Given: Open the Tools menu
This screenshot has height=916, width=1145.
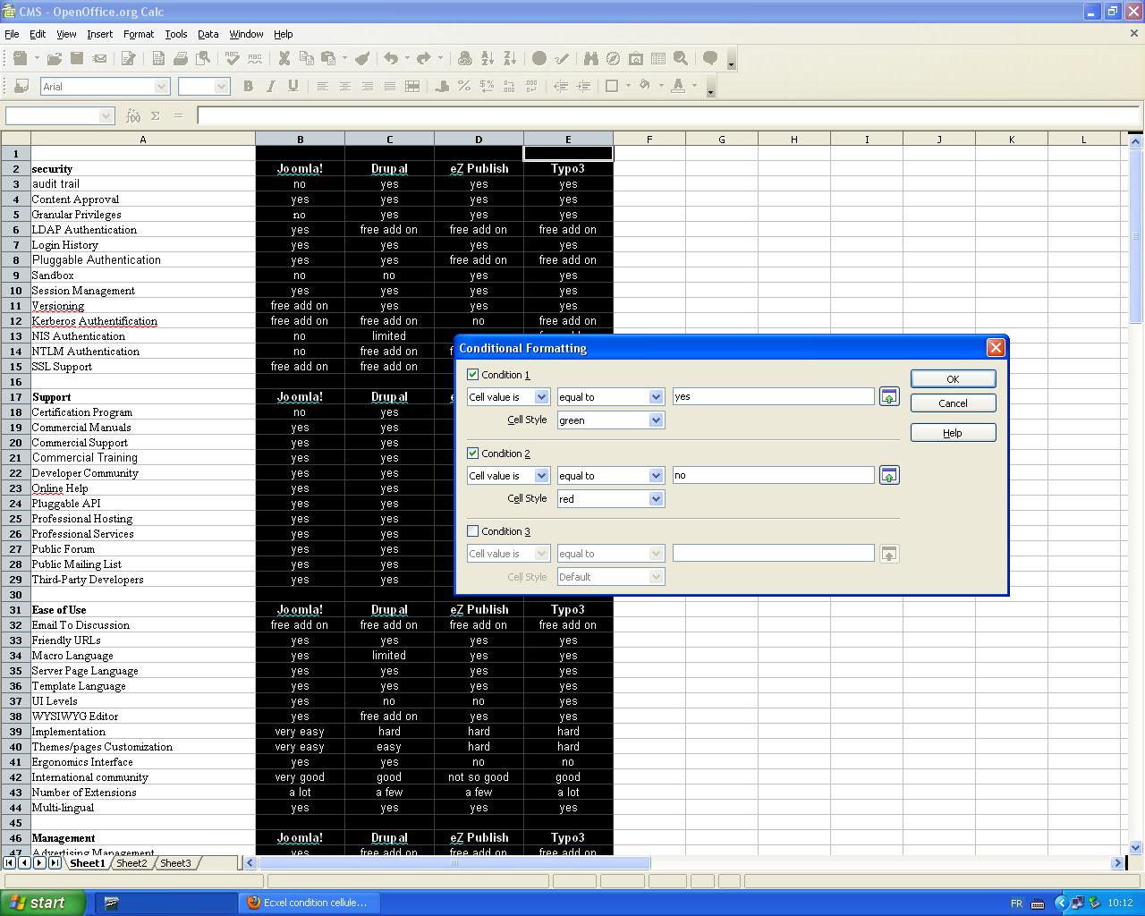Looking at the screenshot, I should tap(176, 34).
